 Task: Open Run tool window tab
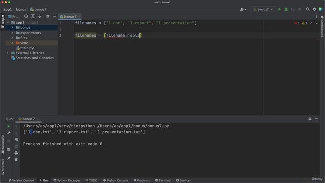point(44,180)
